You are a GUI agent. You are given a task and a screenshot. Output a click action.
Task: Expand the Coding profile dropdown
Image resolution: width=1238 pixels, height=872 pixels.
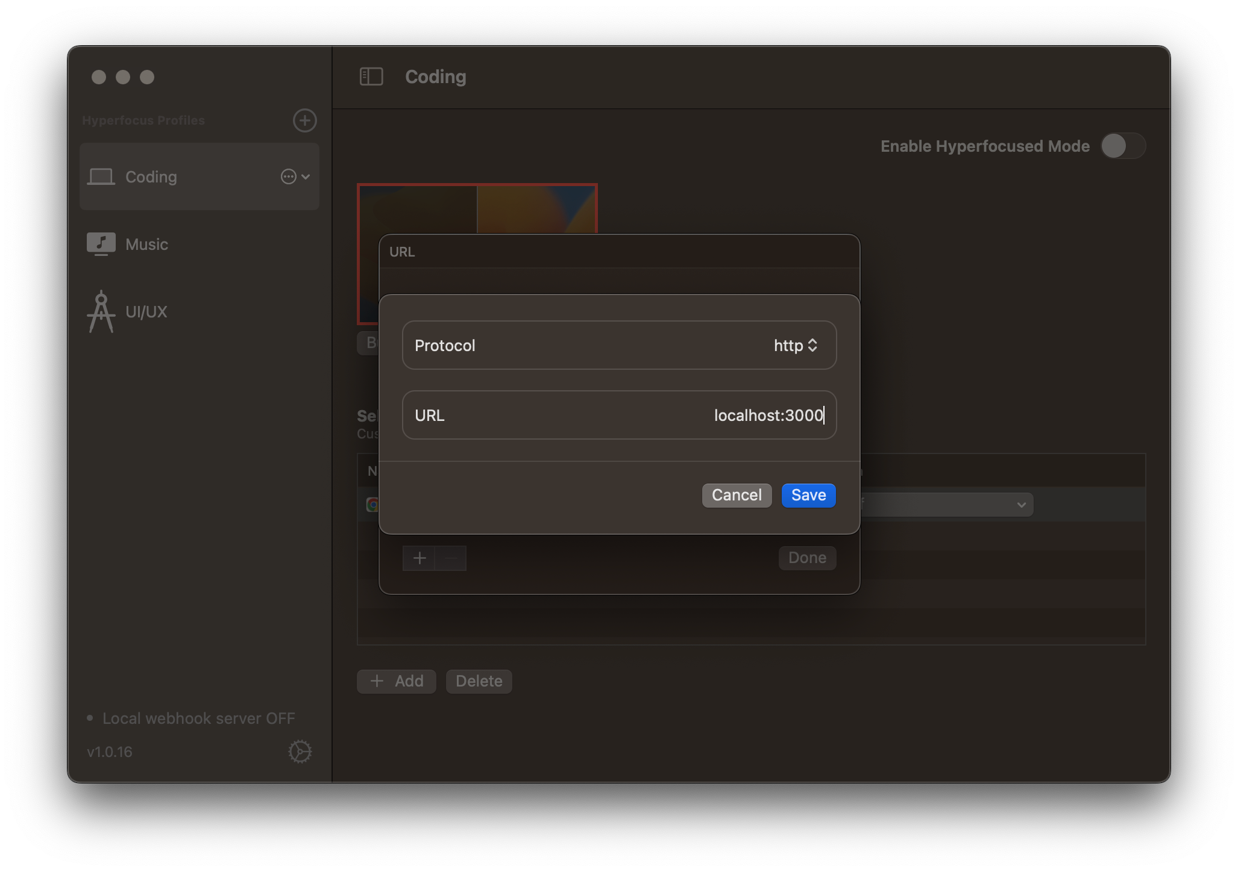coord(306,176)
